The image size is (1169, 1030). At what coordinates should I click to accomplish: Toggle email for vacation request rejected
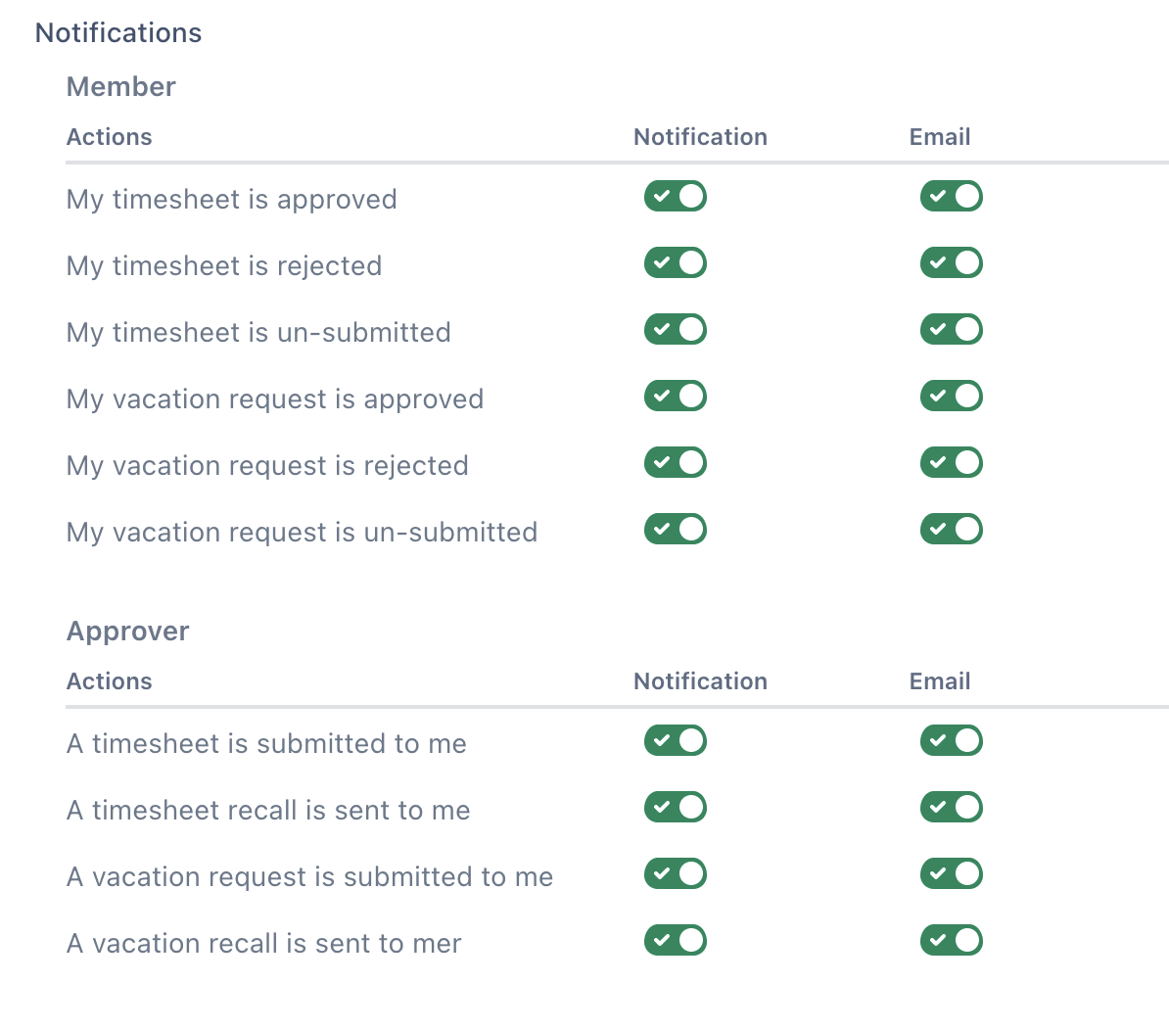[x=951, y=463]
